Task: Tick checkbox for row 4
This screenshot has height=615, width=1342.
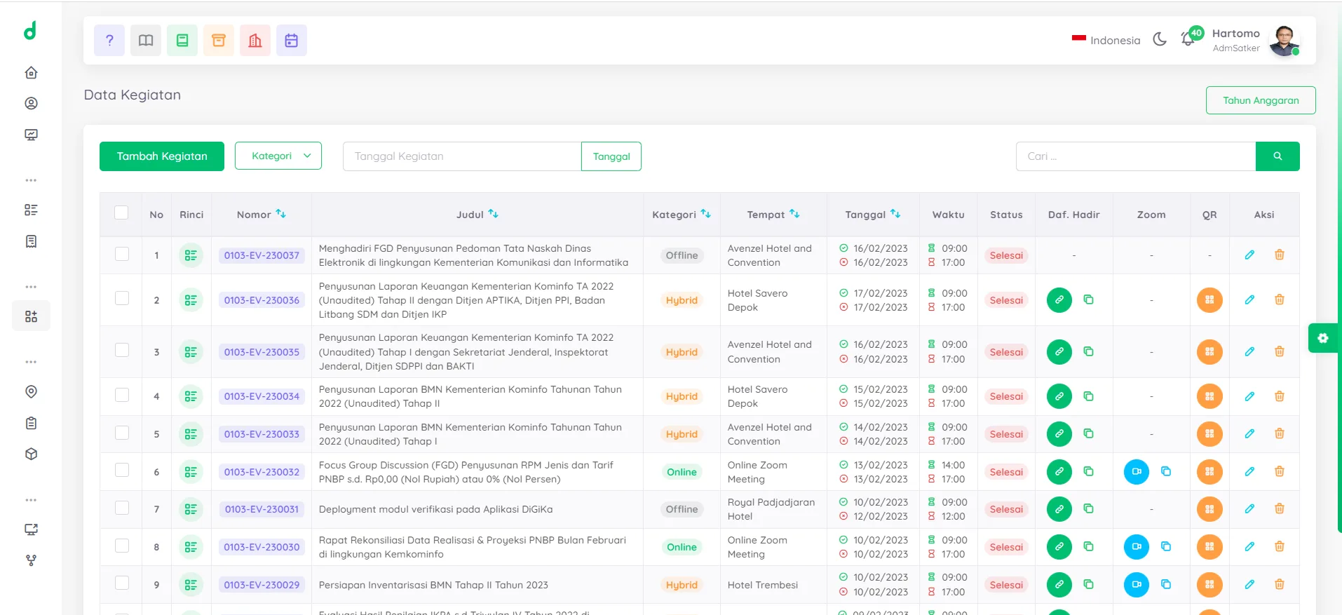Action: pos(122,395)
